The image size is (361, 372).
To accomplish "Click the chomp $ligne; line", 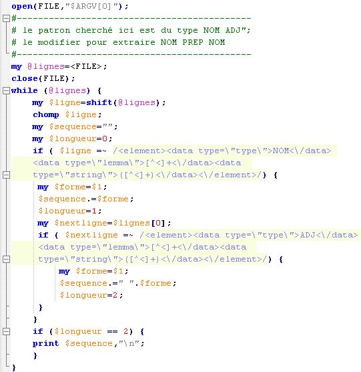I will [x=67, y=115].
